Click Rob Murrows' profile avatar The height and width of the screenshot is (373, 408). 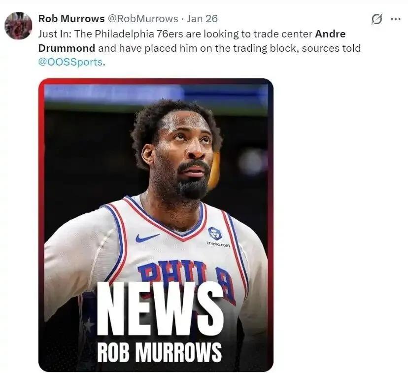18,26
